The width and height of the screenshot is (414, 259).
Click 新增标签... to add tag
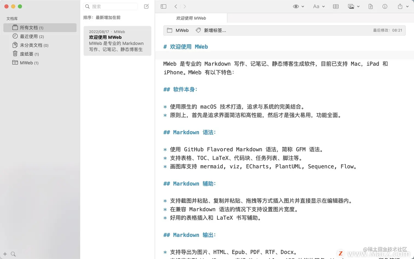click(x=215, y=30)
